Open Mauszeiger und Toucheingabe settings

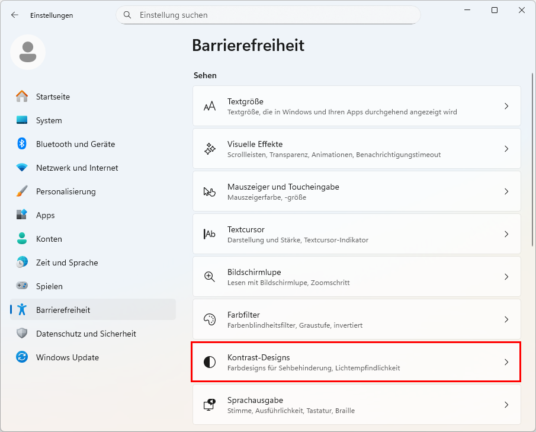tap(357, 191)
